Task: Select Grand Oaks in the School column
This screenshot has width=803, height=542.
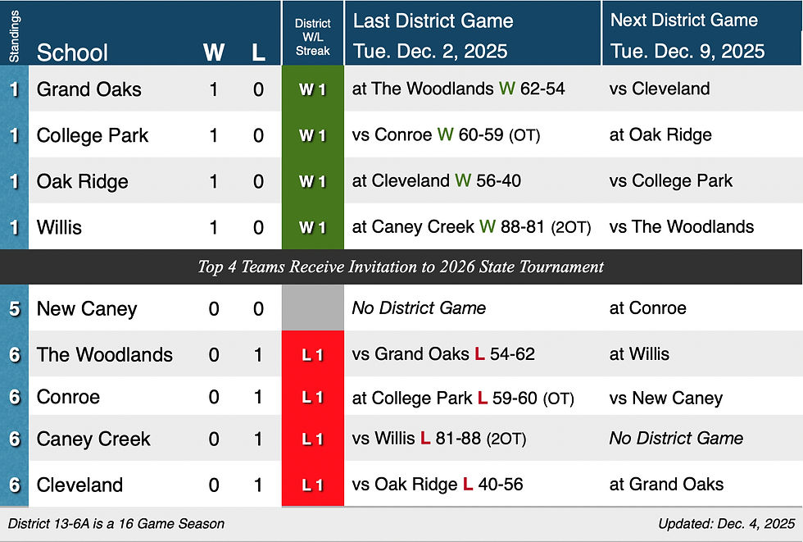Action: (x=88, y=89)
